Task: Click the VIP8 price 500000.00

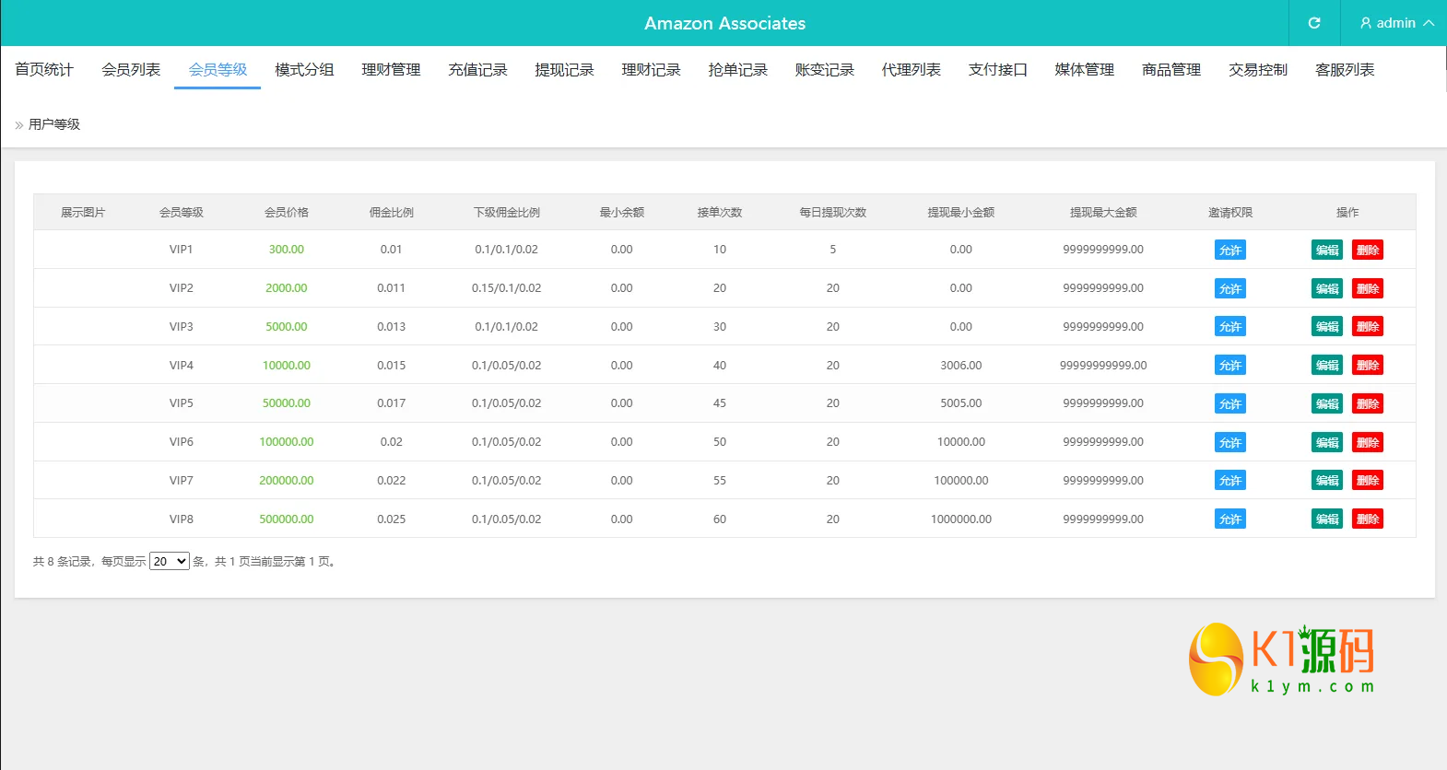Action: [x=287, y=519]
